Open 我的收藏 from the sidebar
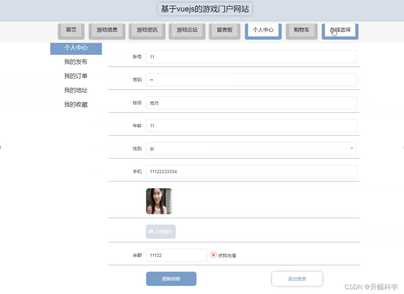The width and height of the screenshot is (404, 294). (75, 104)
